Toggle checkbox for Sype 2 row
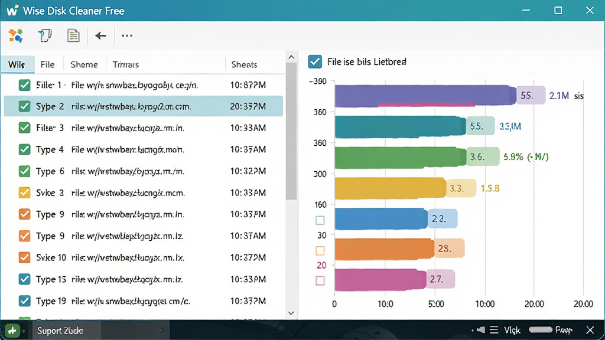This screenshot has height=340, width=605. [x=24, y=106]
